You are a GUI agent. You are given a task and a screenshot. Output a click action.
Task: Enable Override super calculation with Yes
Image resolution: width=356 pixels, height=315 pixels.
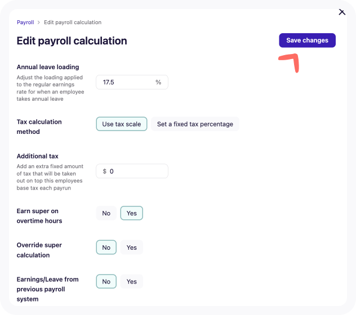(132, 247)
